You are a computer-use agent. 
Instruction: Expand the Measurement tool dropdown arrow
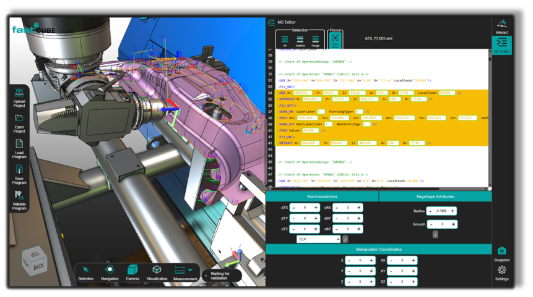tap(190, 270)
